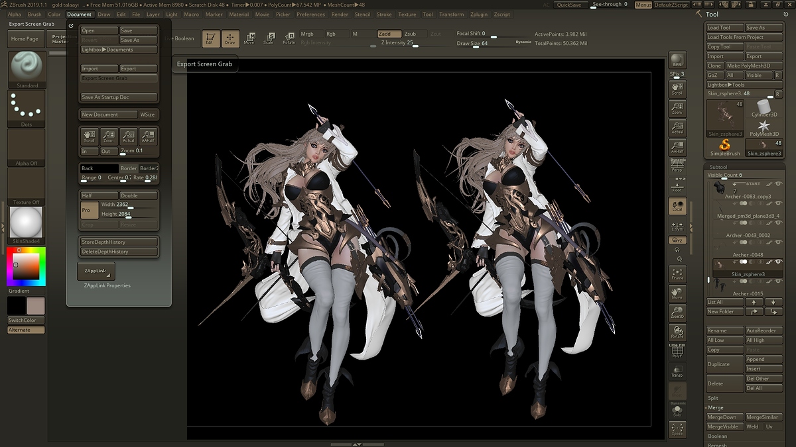Click the Frame icon on the right shelf
This screenshot has height=447, width=796.
click(677, 274)
